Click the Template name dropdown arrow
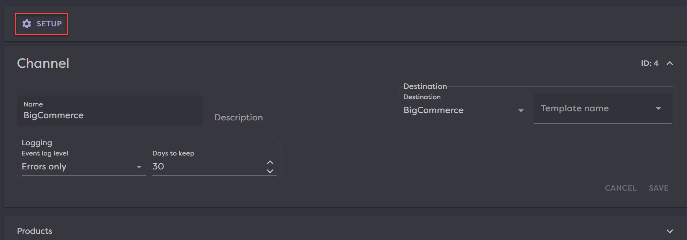Screen dimensions: 687x240 tap(658, 108)
